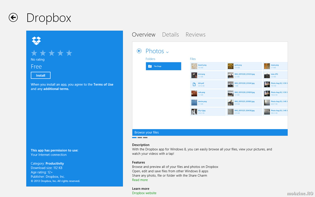The height and width of the screenshot is (197, 315).
Task: Go back using the circled arrow icon
Action: tap(13, 18)
